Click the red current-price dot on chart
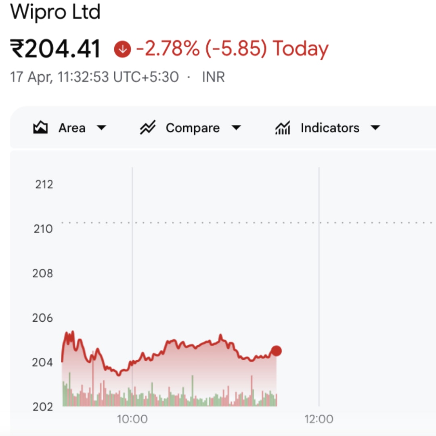 pos(276,351)
